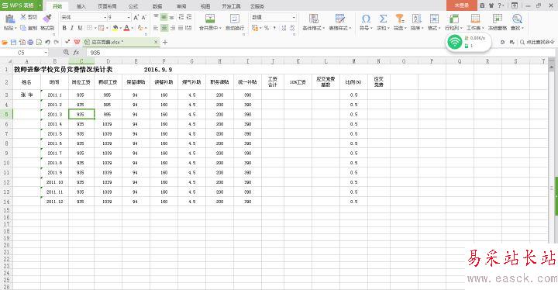Expand the font color arrow
The height and width of the screenshot is (290, 558).
click(133, 28)
